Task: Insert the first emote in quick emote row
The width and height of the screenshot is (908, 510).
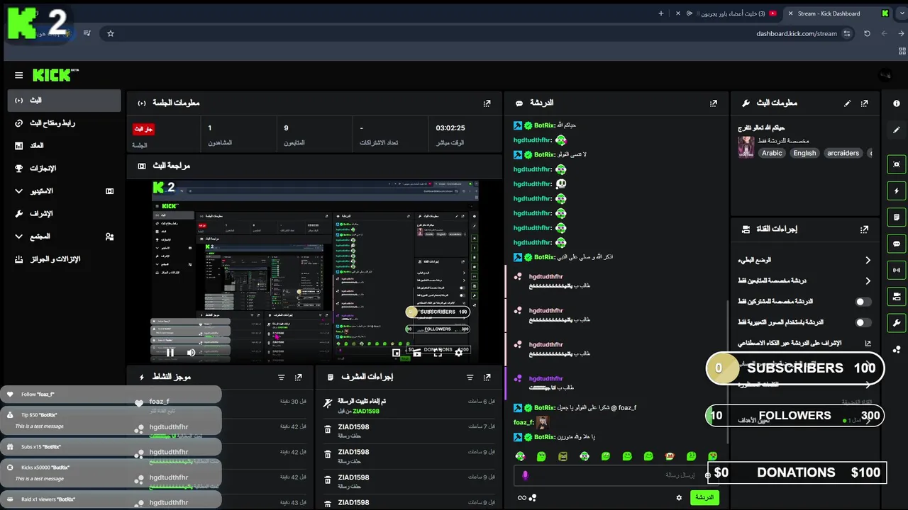Action: (520, 456)
